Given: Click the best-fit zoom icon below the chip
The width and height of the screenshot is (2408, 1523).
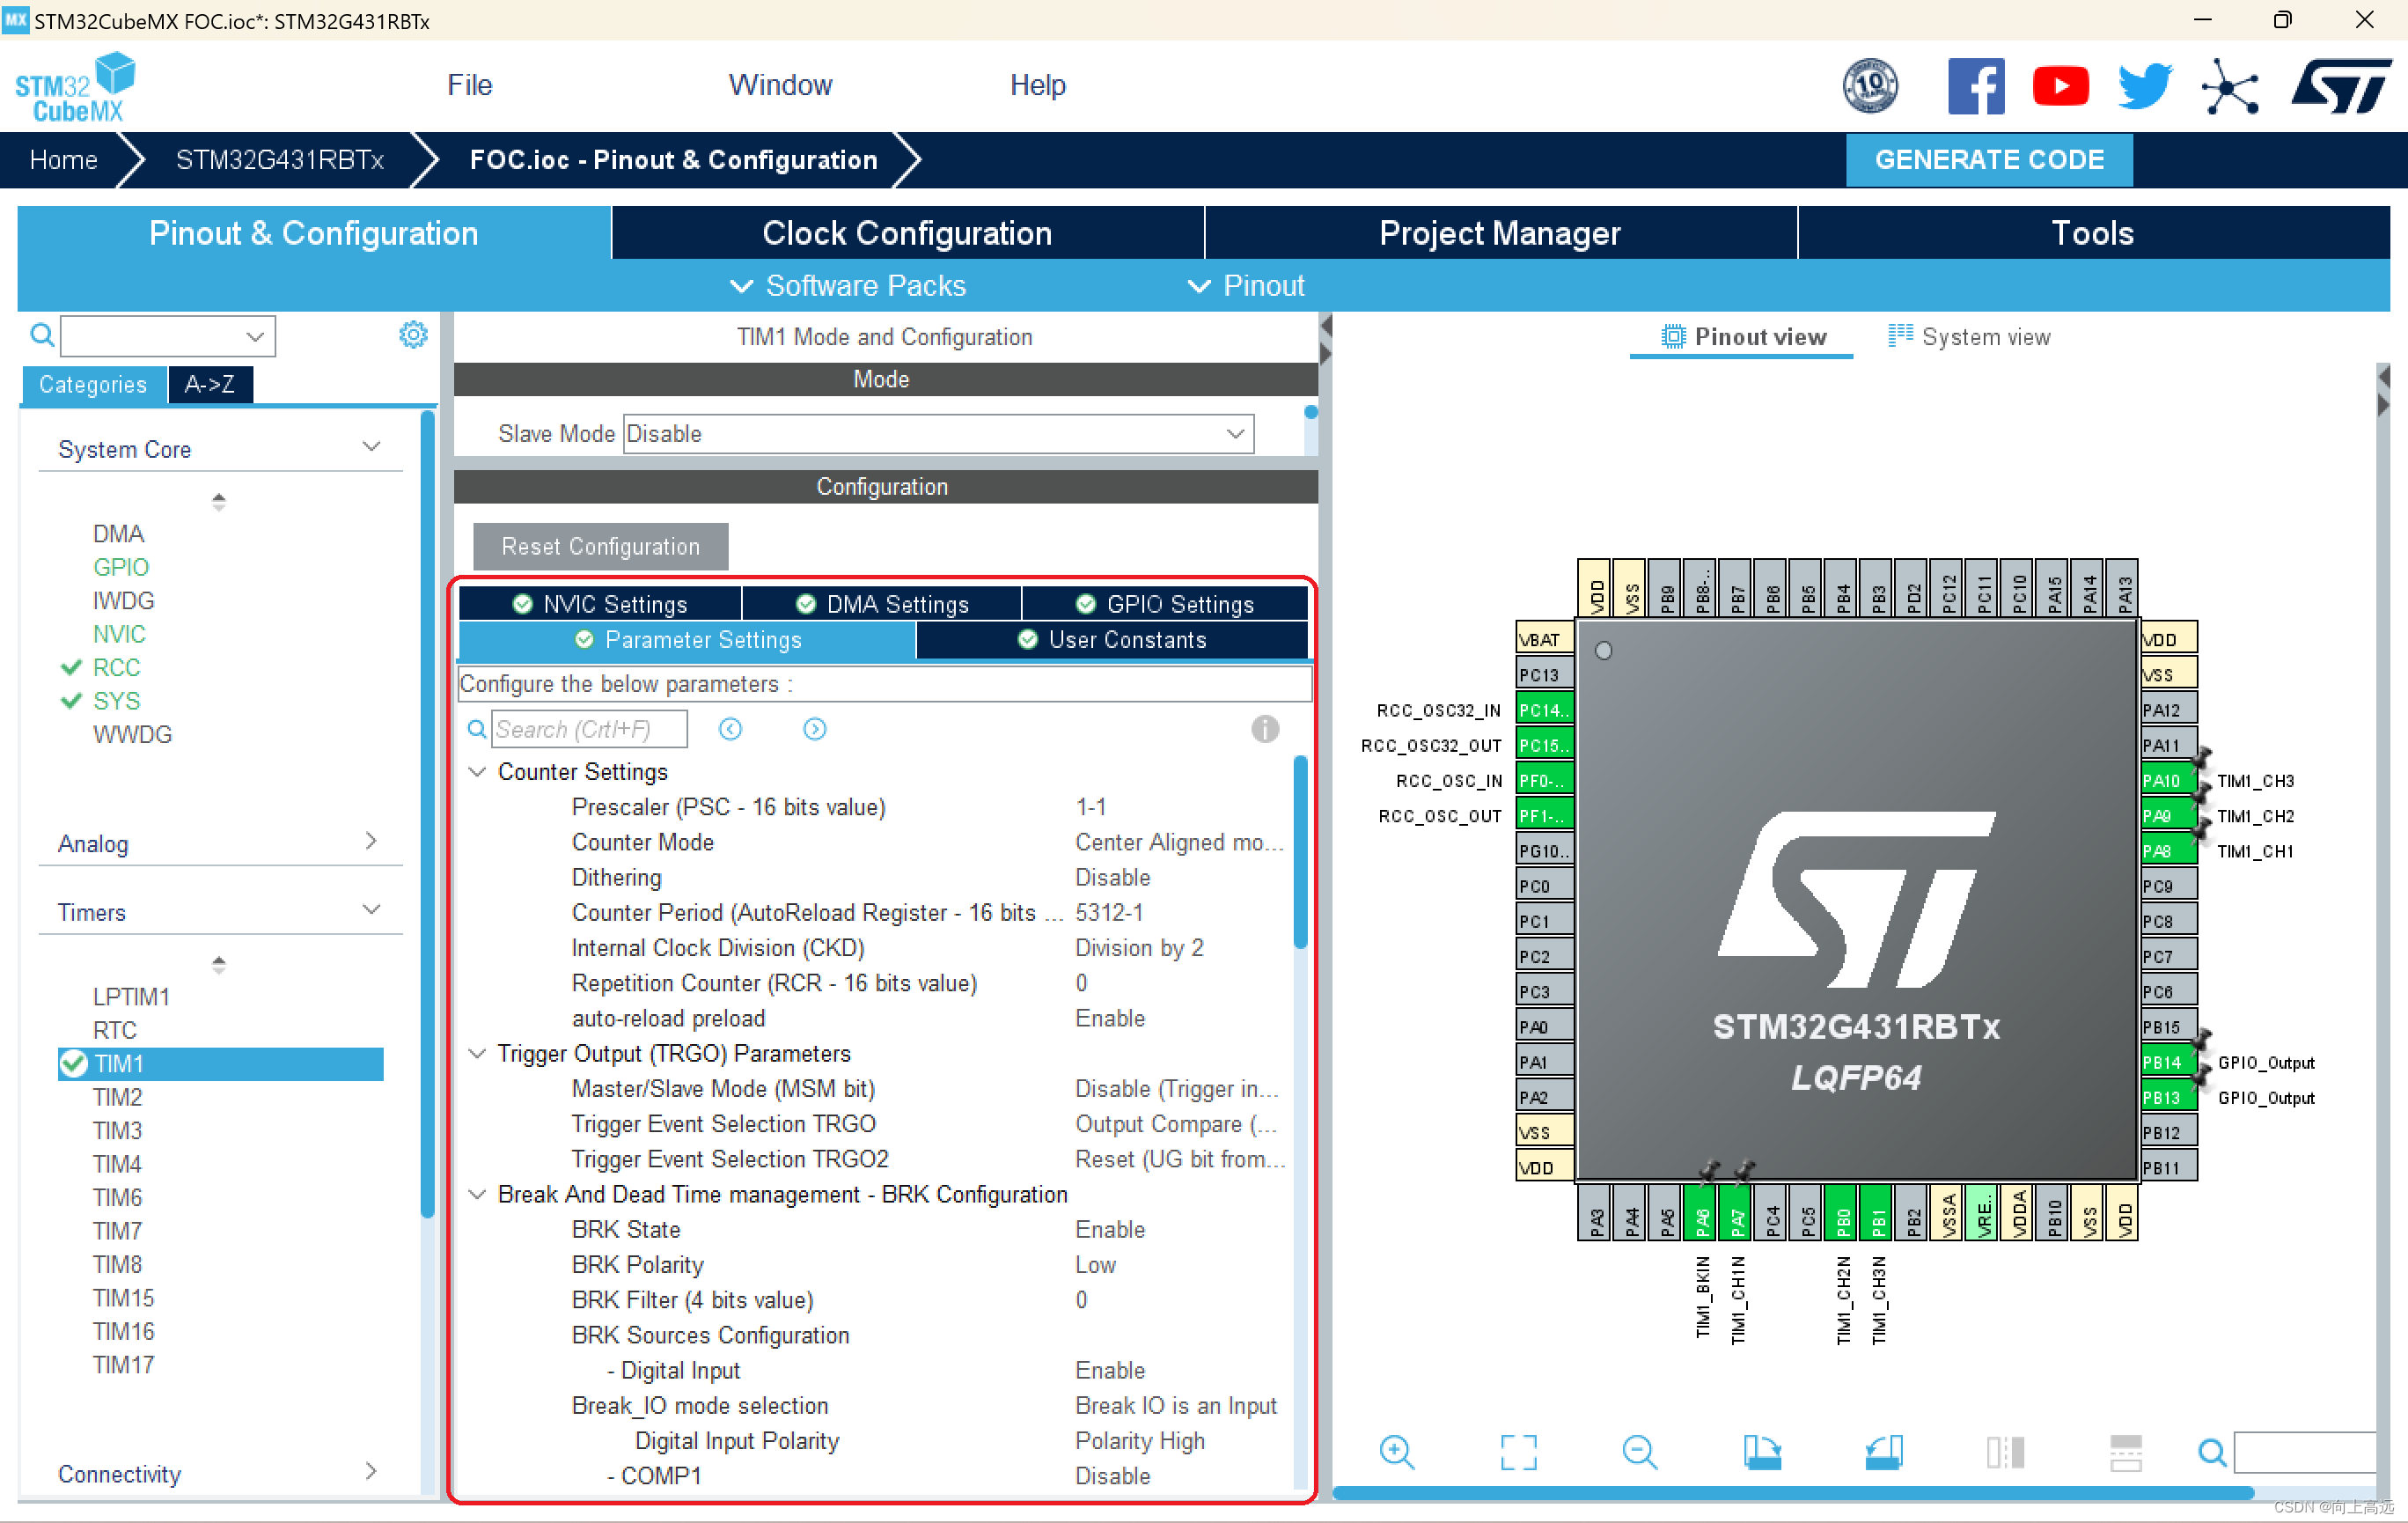Looking at the screenshot, I should tap(1518, 1453).
